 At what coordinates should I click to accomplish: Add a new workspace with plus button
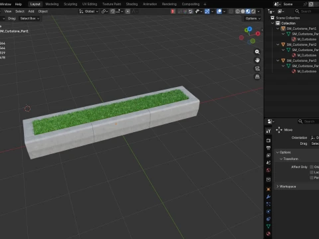coord(205,4)
